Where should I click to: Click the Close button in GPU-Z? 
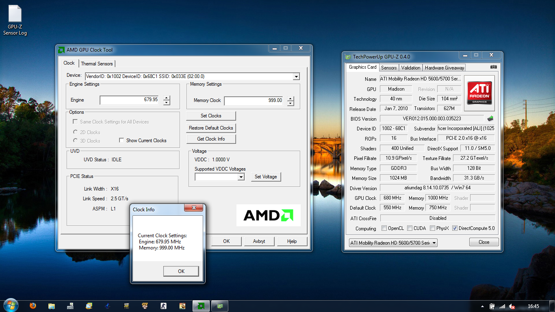coord(484,242)
